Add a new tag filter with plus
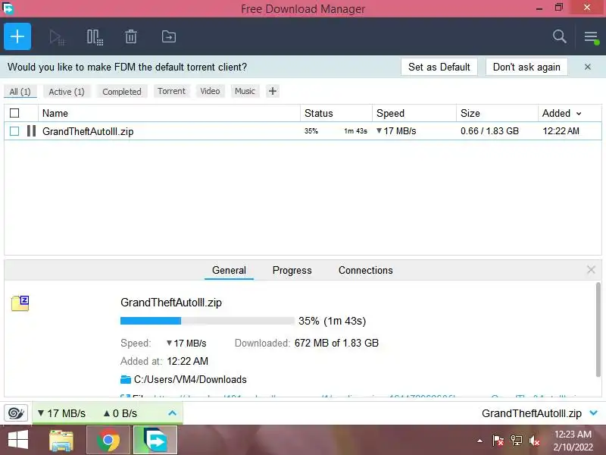Image resolution: width=606 pixels, height=455 pixels. (x=273, y=91)
